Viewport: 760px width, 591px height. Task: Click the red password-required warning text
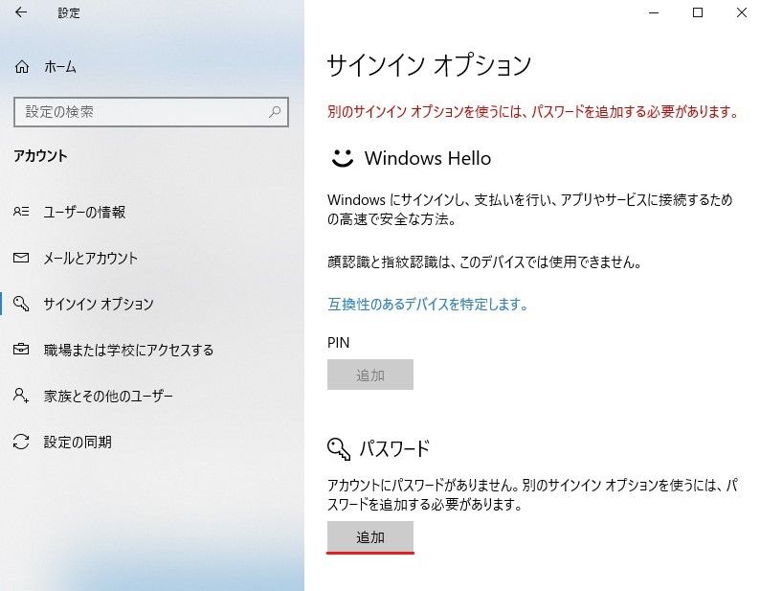533,112
